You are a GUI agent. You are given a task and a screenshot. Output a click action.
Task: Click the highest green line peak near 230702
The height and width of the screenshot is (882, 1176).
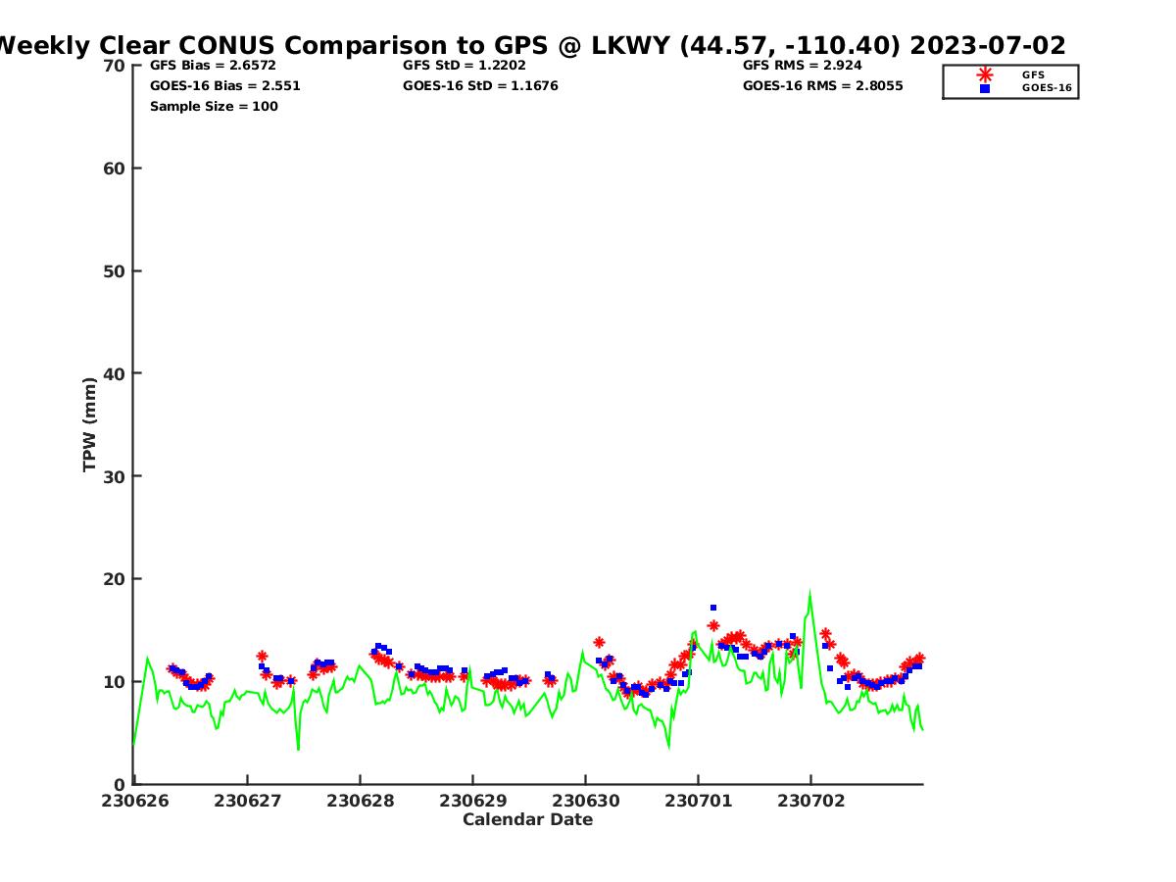[x=809, y=592]
